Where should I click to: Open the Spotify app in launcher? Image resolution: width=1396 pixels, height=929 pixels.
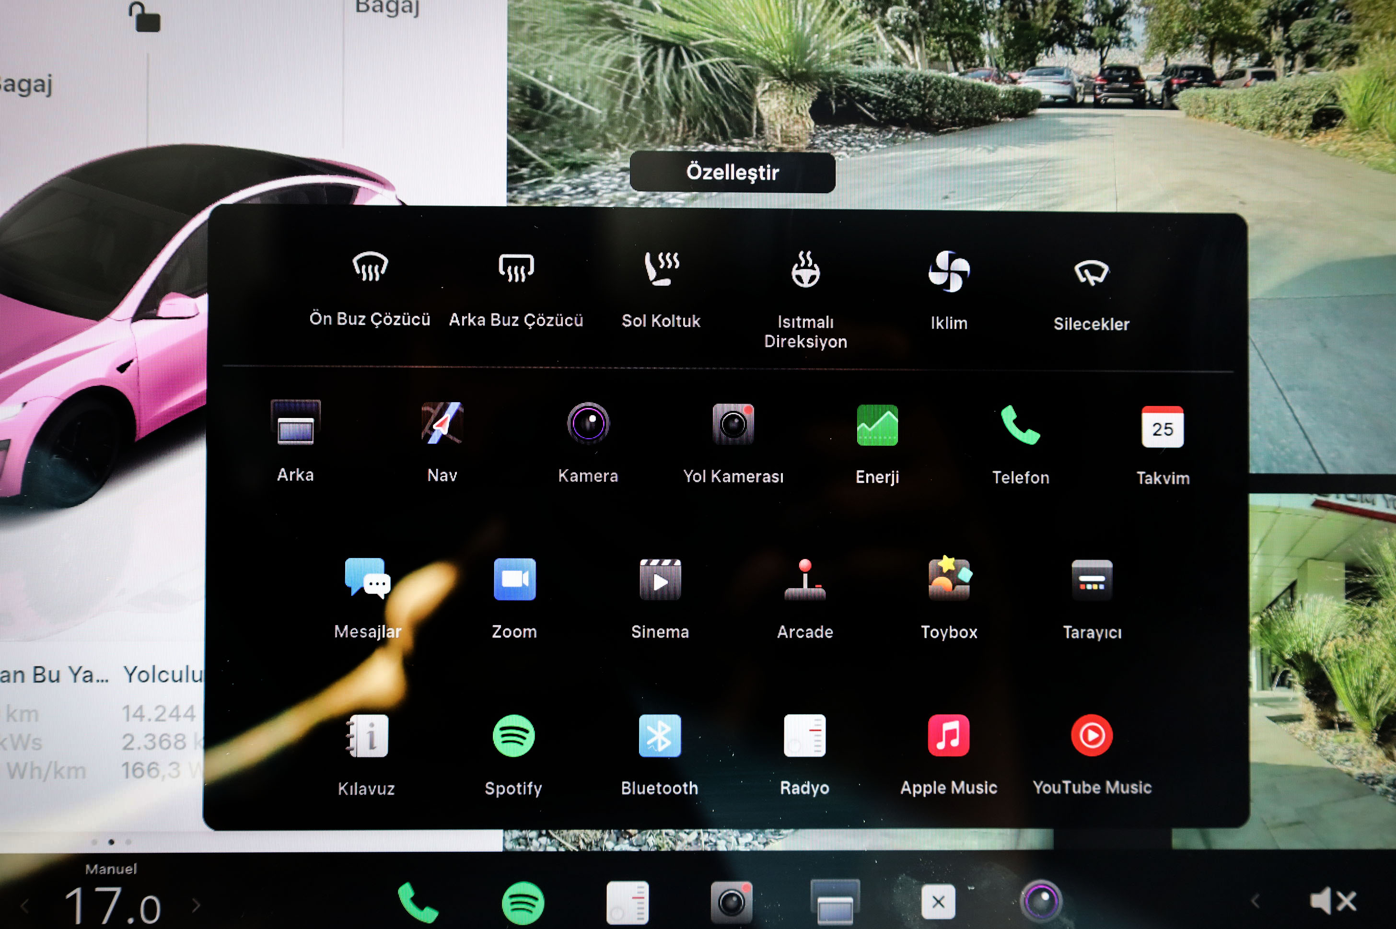pos(513,736)
